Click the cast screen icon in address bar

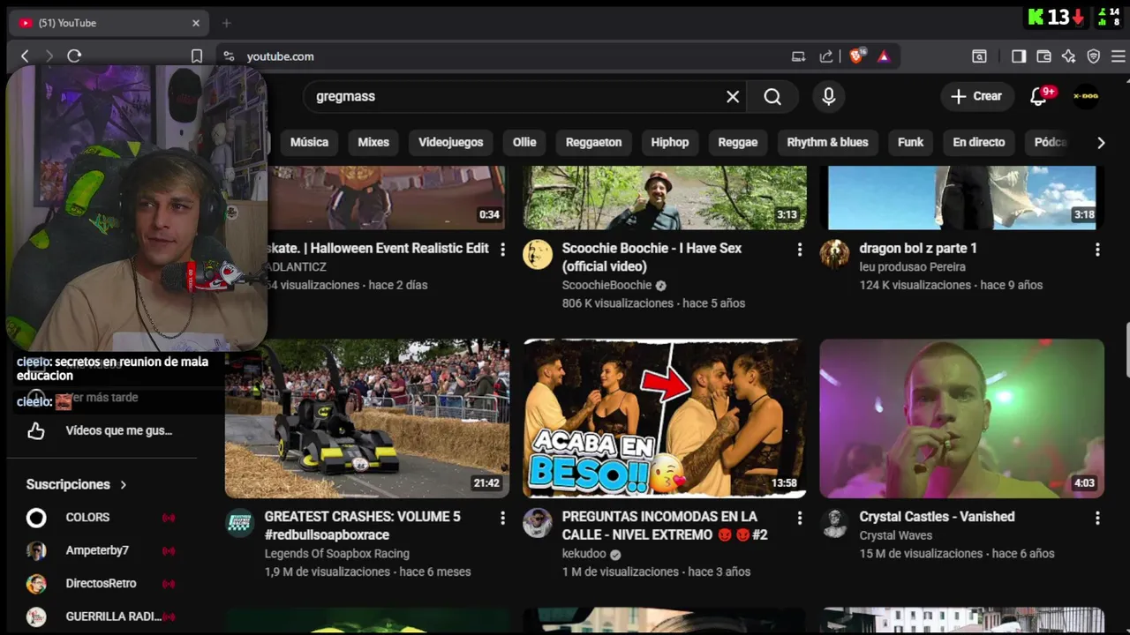coord(798,56)
